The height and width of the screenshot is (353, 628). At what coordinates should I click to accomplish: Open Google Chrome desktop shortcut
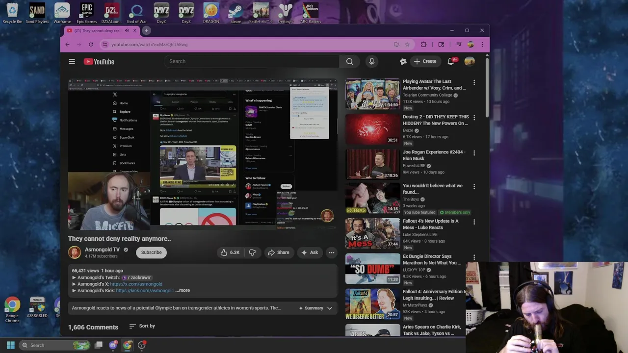click(x=12, y=310)
